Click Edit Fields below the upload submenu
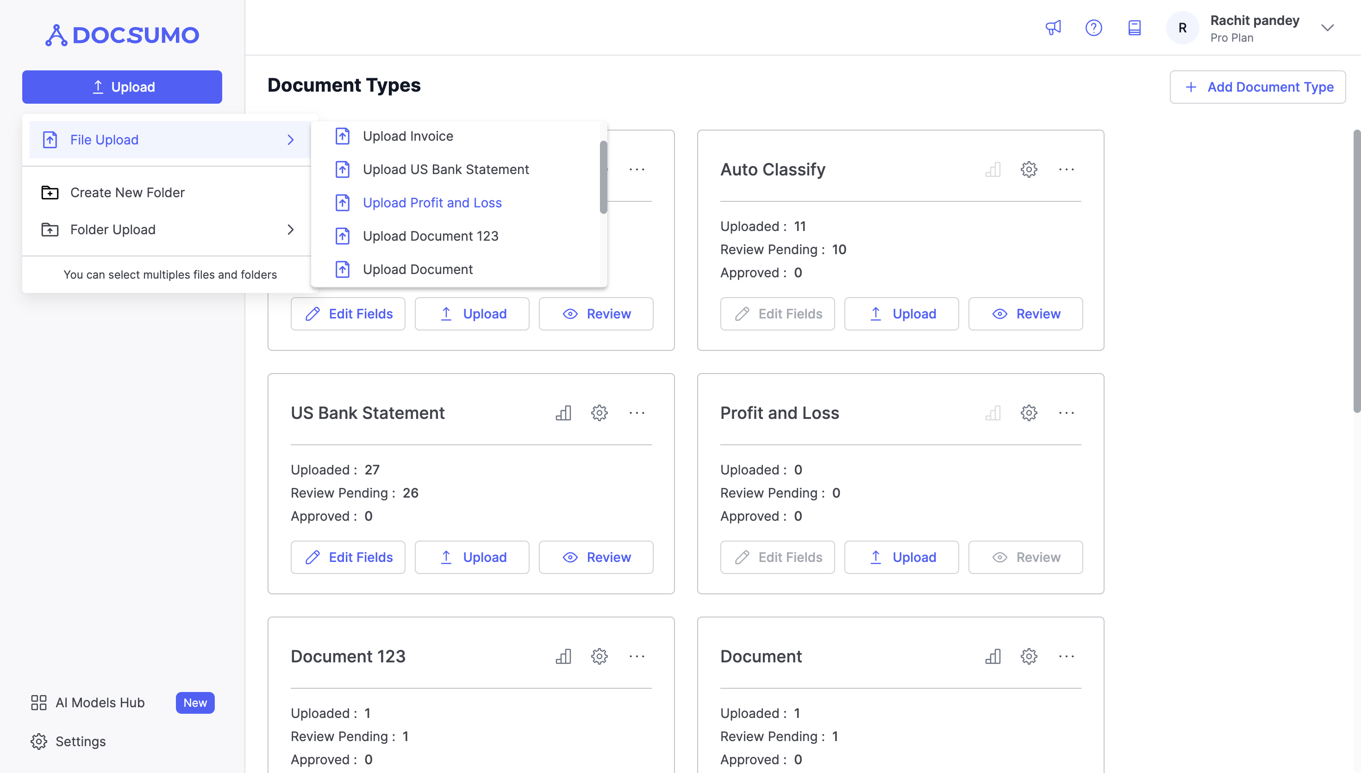Screen dimensions: 1361x773 (x=348, y=314)
